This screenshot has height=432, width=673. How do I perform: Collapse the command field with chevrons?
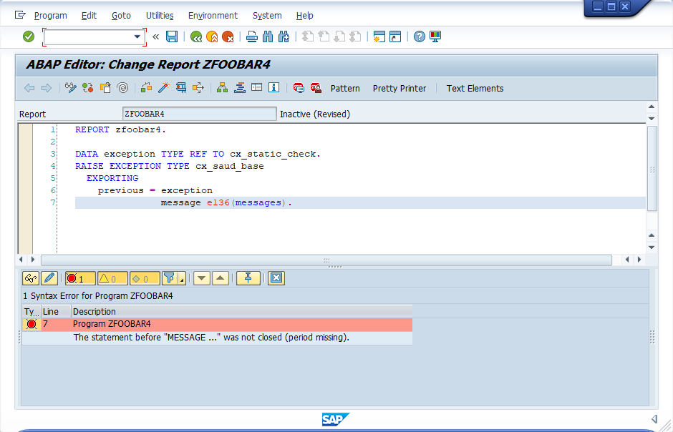[x=156, y=37]
